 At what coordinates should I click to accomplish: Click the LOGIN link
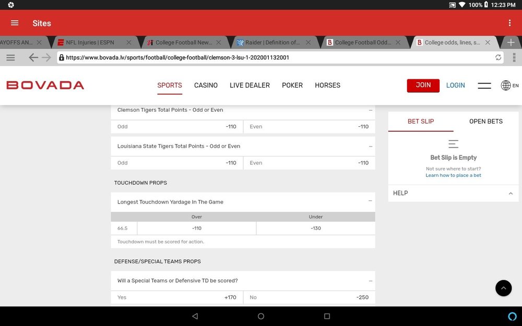point(455,86)
